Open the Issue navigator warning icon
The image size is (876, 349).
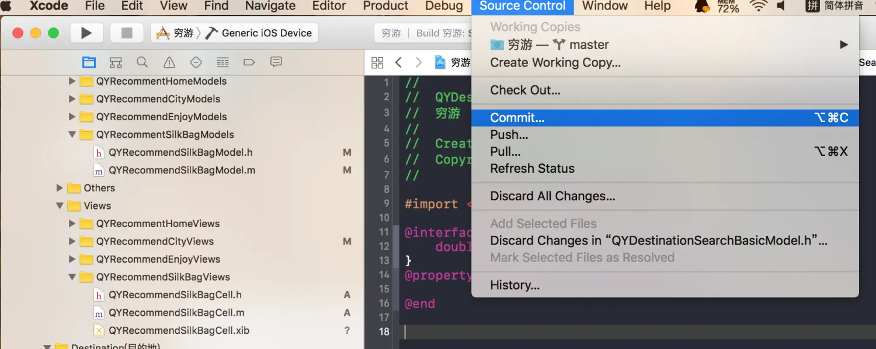(169, 62)
